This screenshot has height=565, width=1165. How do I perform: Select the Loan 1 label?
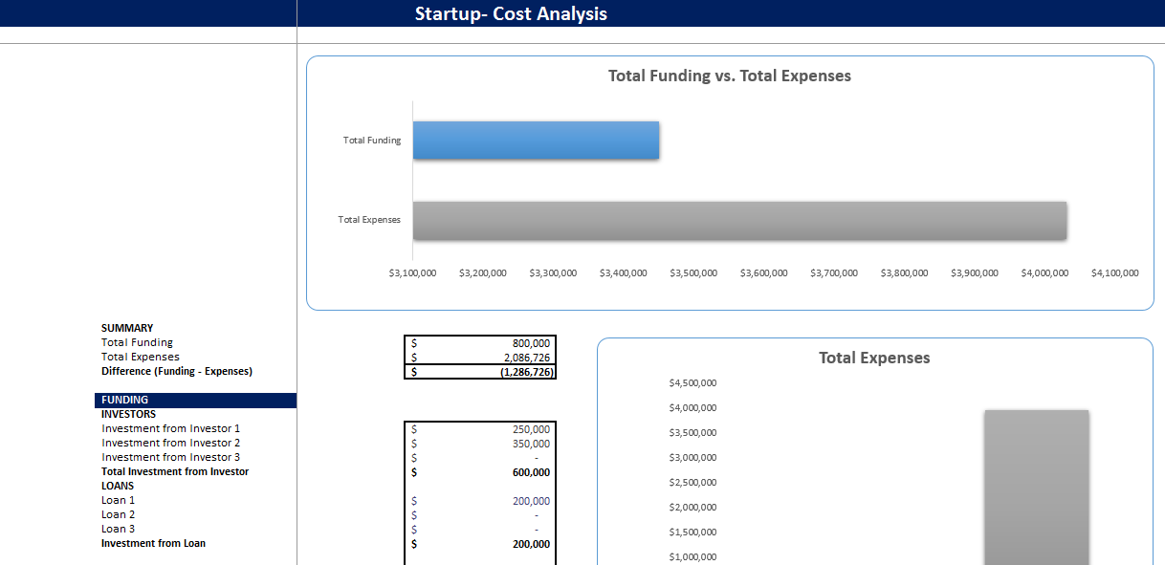pyautogui.click(x=118, y=500)
